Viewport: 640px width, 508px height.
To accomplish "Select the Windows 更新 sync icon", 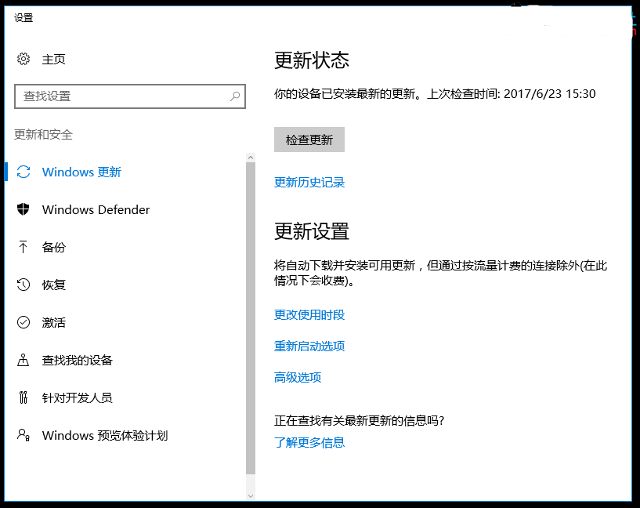I will pyautogui.click(x=23, y=172).
